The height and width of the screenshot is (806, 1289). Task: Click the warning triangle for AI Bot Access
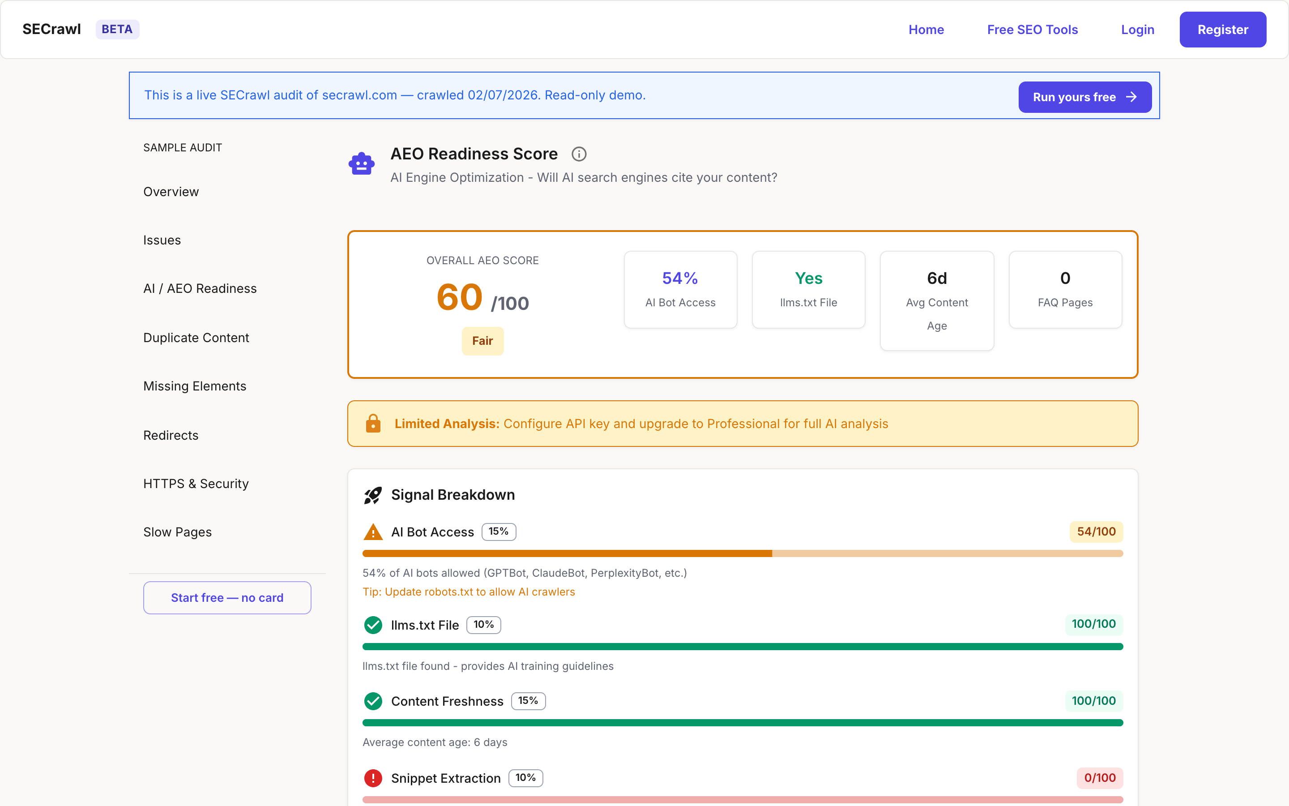click(x=373, y=532)
